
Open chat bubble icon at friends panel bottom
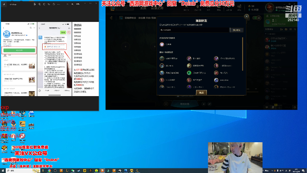(267, 107)
